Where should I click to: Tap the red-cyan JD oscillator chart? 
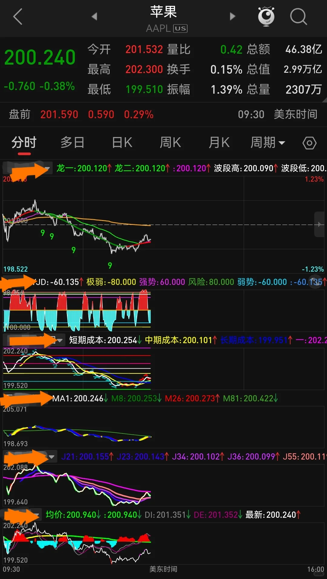point(163,310)
